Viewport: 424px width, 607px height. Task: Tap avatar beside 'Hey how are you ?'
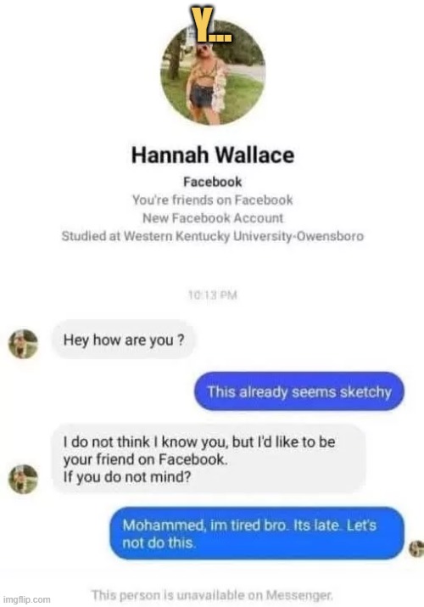(x=23, y=344)
